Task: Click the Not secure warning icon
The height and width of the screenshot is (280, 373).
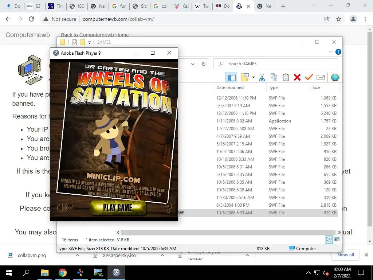Action: point(46,19)
